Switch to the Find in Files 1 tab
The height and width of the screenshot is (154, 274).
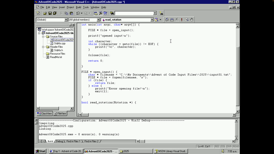[73, 141]
